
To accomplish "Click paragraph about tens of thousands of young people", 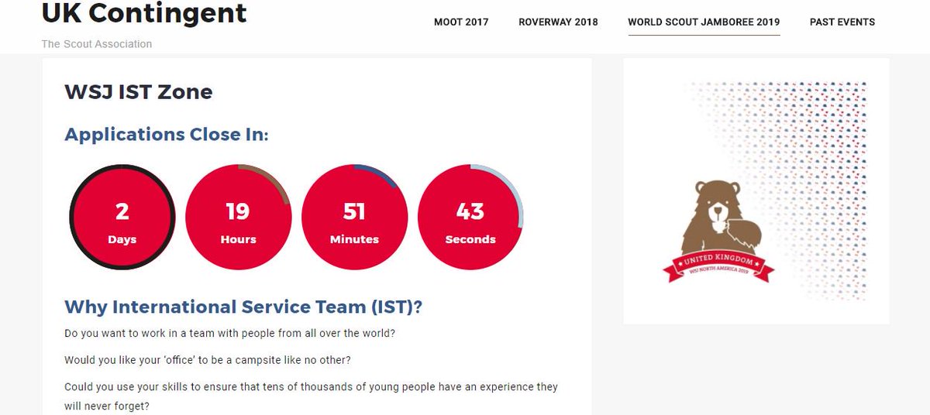I will 312,396.
